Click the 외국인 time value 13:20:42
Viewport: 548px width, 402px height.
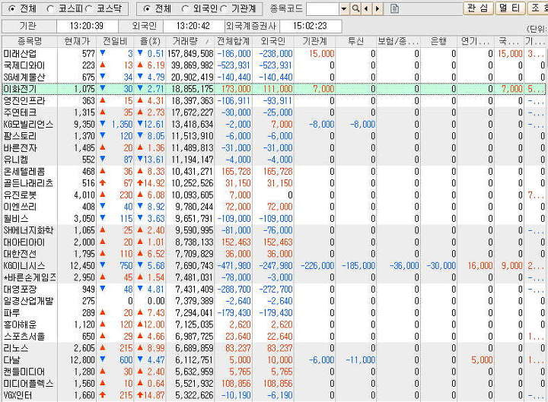pos(193,26)
